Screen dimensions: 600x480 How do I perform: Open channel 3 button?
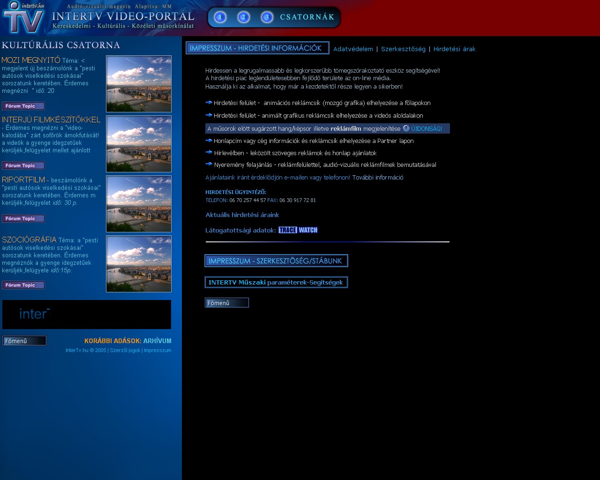click(267, 17)
